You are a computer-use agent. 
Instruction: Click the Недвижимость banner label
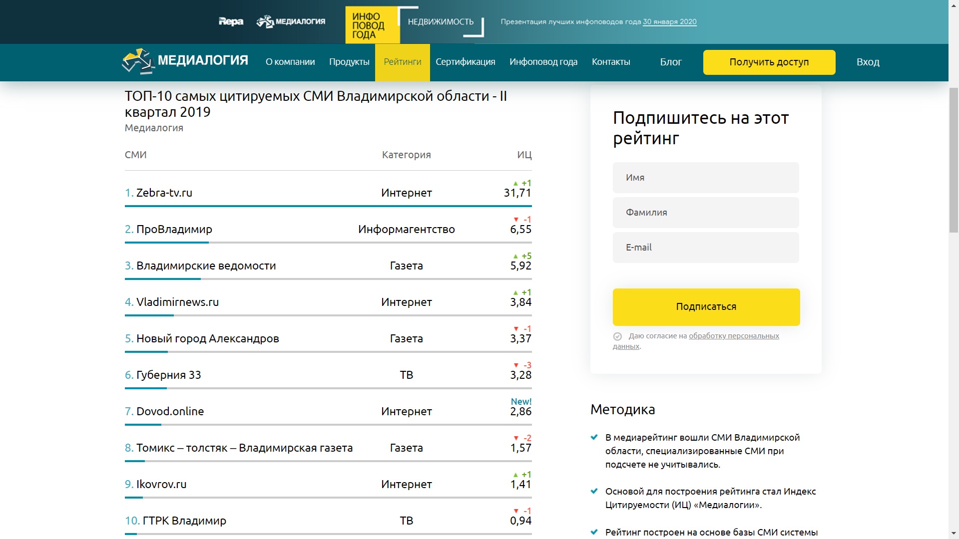(441, 22)
